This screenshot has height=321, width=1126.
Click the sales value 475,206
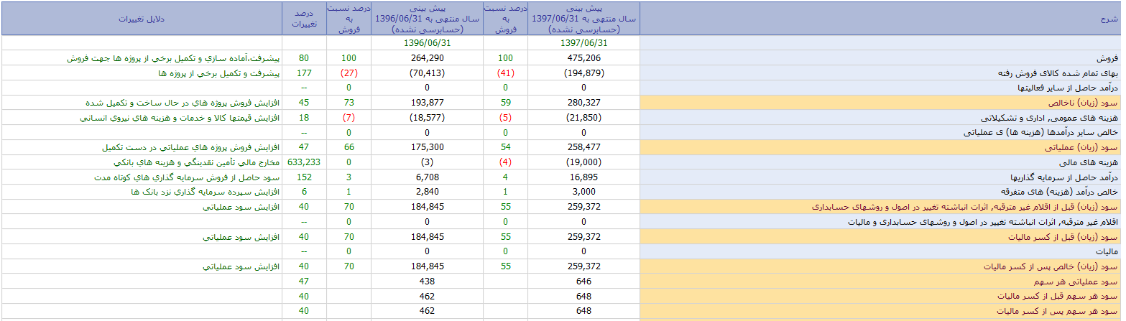[583, 58]
